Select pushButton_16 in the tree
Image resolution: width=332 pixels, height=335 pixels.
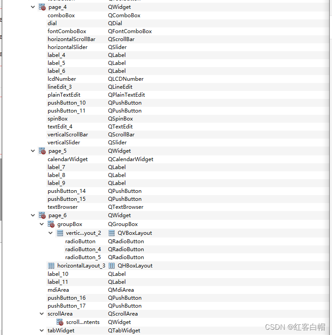click(x=67, y=298)
